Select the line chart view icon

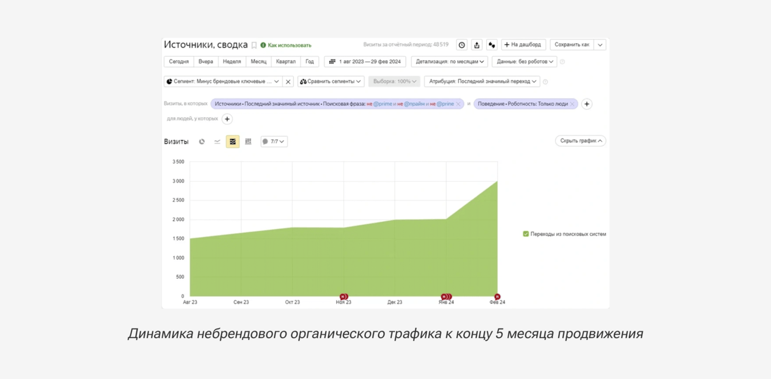(217, 141)
